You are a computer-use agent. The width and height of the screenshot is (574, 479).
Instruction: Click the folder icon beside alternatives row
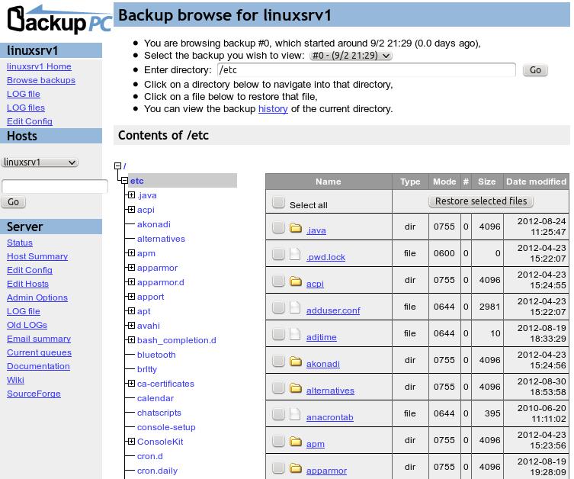point(296,388)
